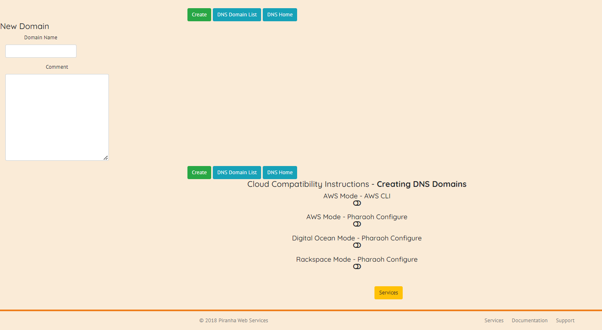Visit the Support link in the footer
This screenshot has width=602, height=330.
click(565, 321)
